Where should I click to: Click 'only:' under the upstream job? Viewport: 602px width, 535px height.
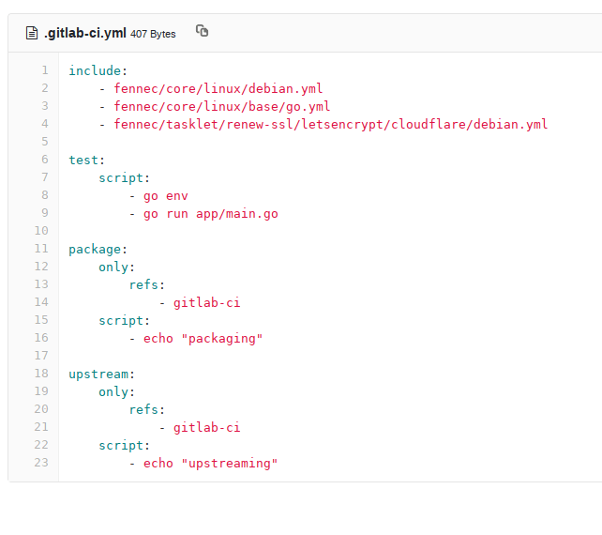pyautogui.click(x=116, y=392)
